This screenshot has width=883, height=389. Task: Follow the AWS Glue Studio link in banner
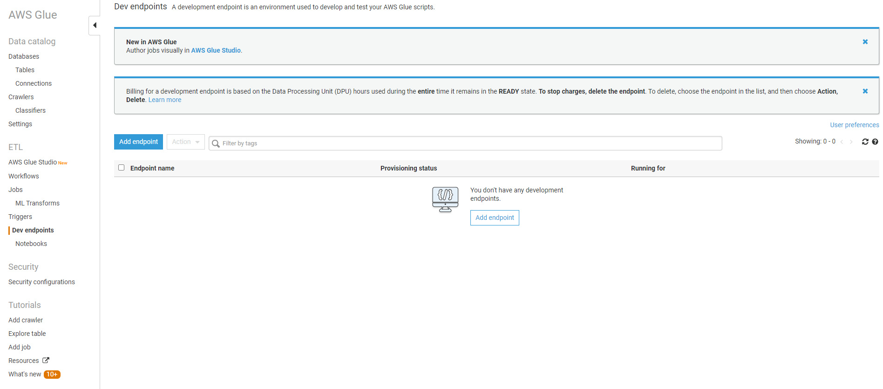click(x=216, y=50)
